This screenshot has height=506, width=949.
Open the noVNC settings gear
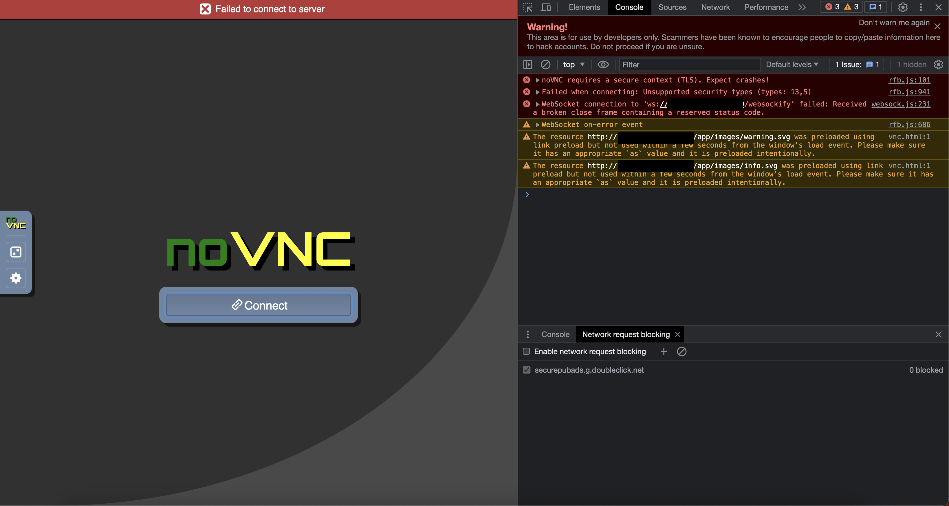(x=16, y=278)
